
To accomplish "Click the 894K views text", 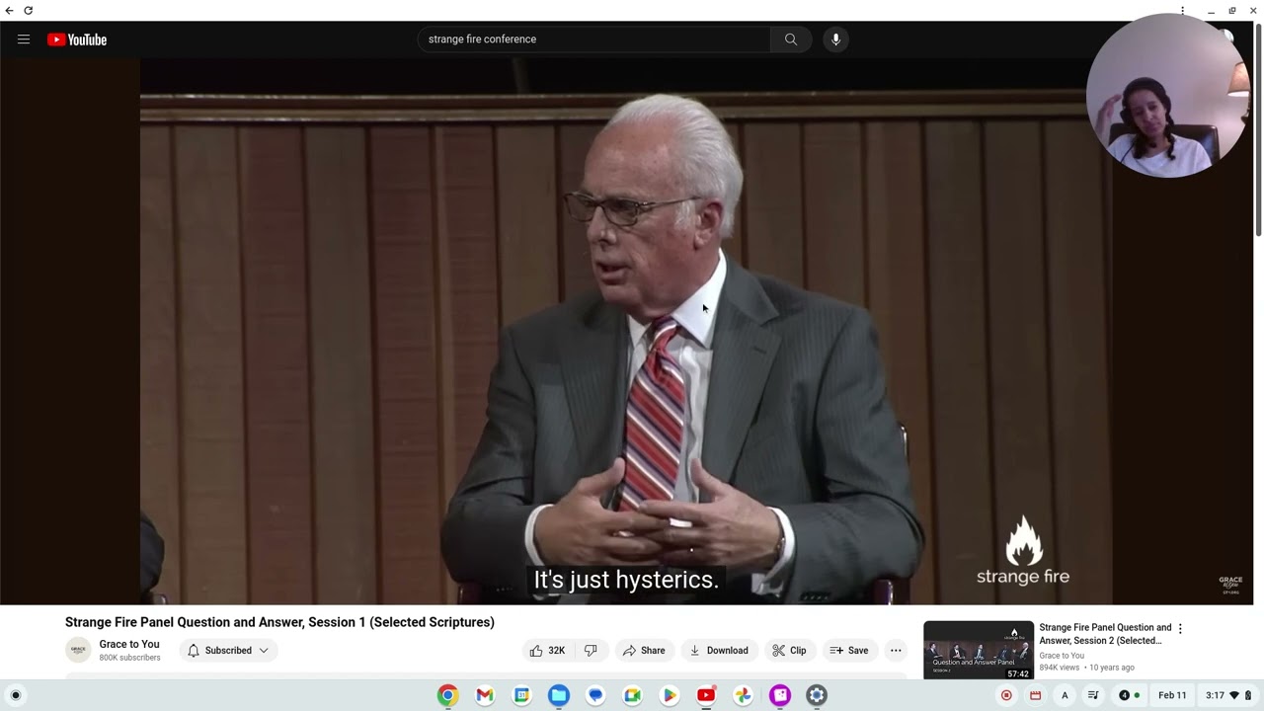I will coord(1059,668).
